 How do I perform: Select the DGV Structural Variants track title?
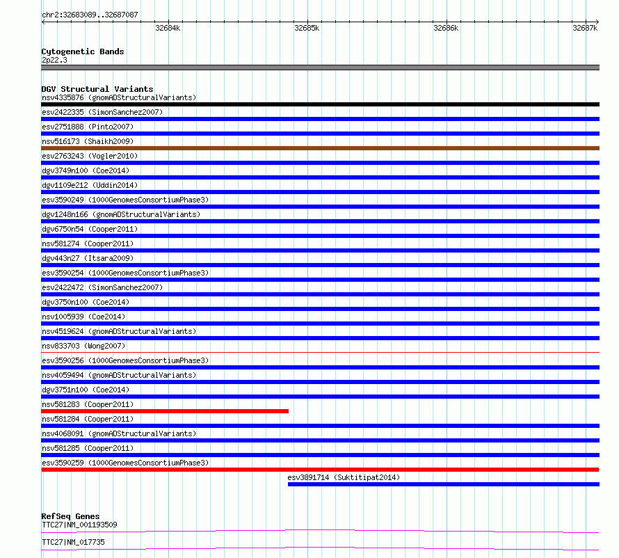pyautogui.click(x=97, y=89)
